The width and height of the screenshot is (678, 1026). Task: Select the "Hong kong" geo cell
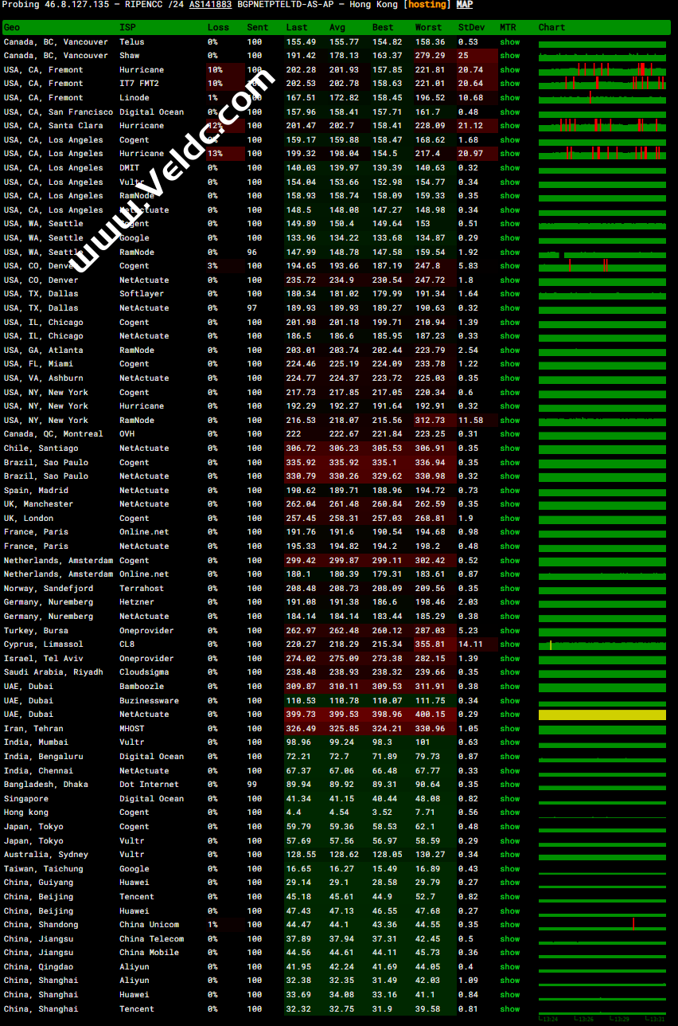[26, 813]
